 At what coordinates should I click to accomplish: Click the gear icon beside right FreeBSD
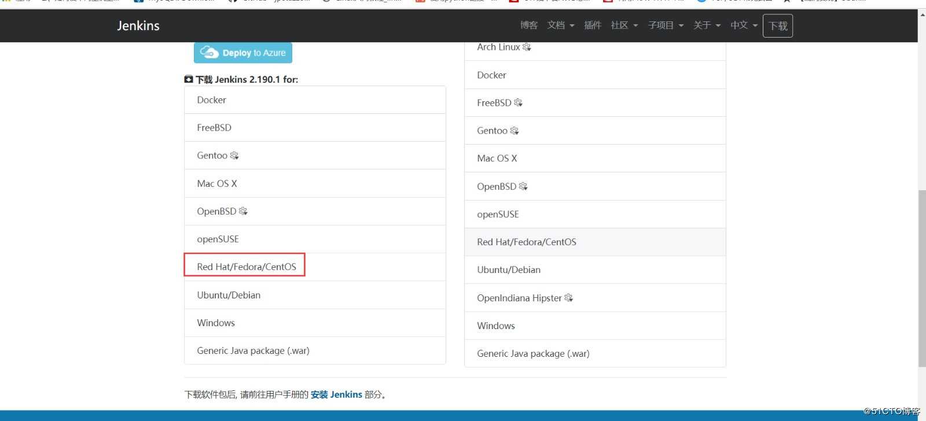(x=518, y=102)
